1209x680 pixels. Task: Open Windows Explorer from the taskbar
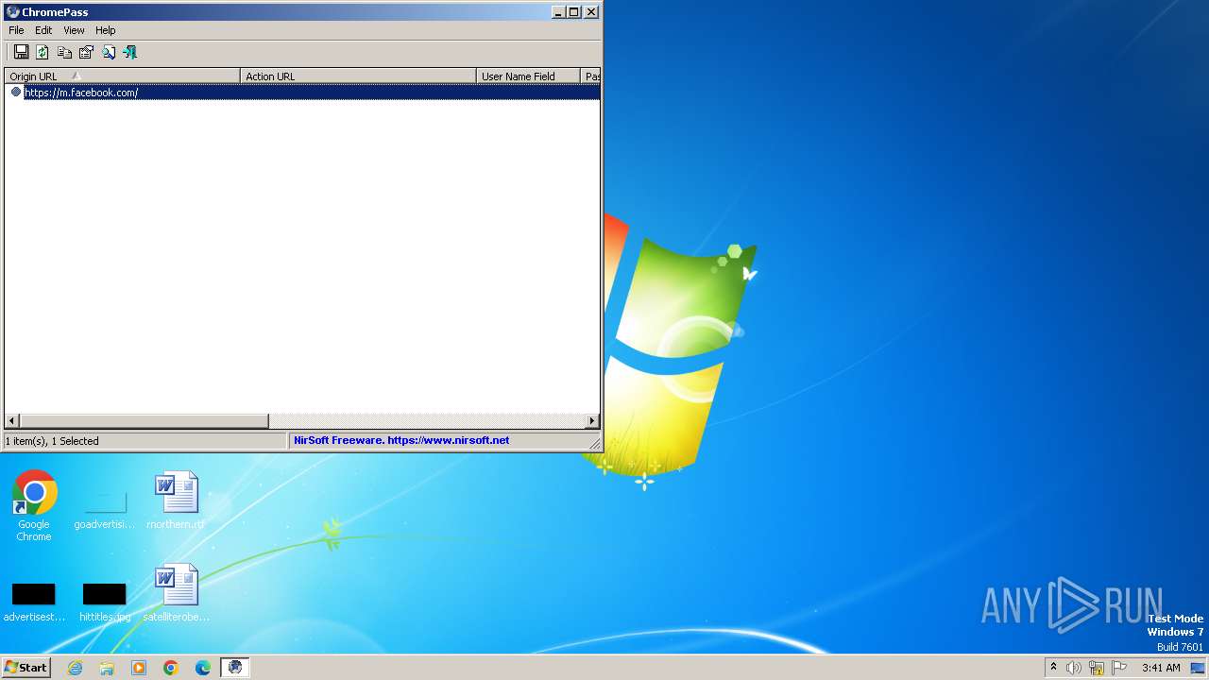[107, 668]
